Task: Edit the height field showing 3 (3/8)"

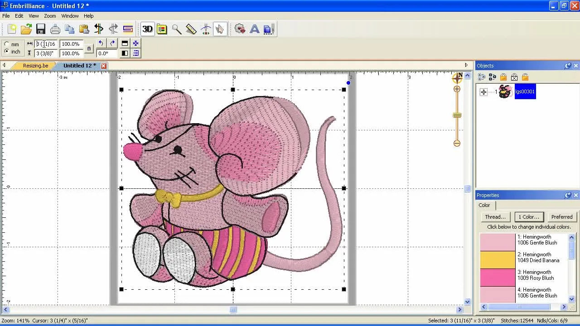Action: (46, 53)
